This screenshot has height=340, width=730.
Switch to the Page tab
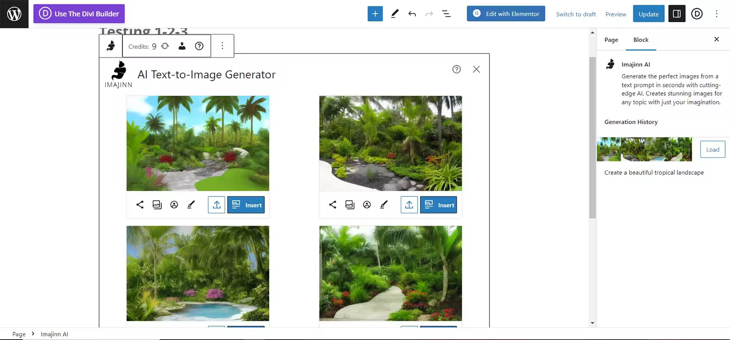pos(611,40)
